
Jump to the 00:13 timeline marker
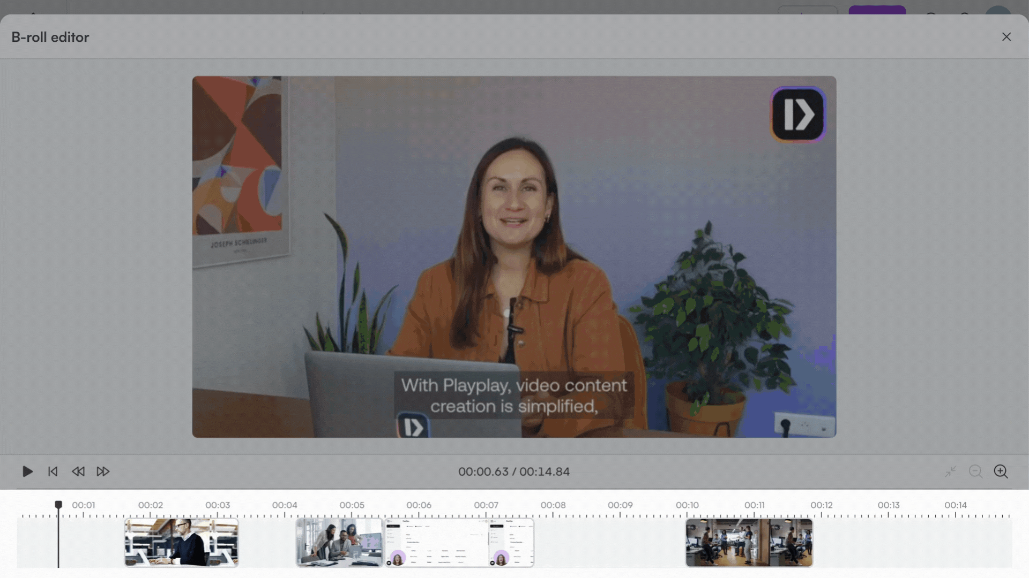click(888, 505)
